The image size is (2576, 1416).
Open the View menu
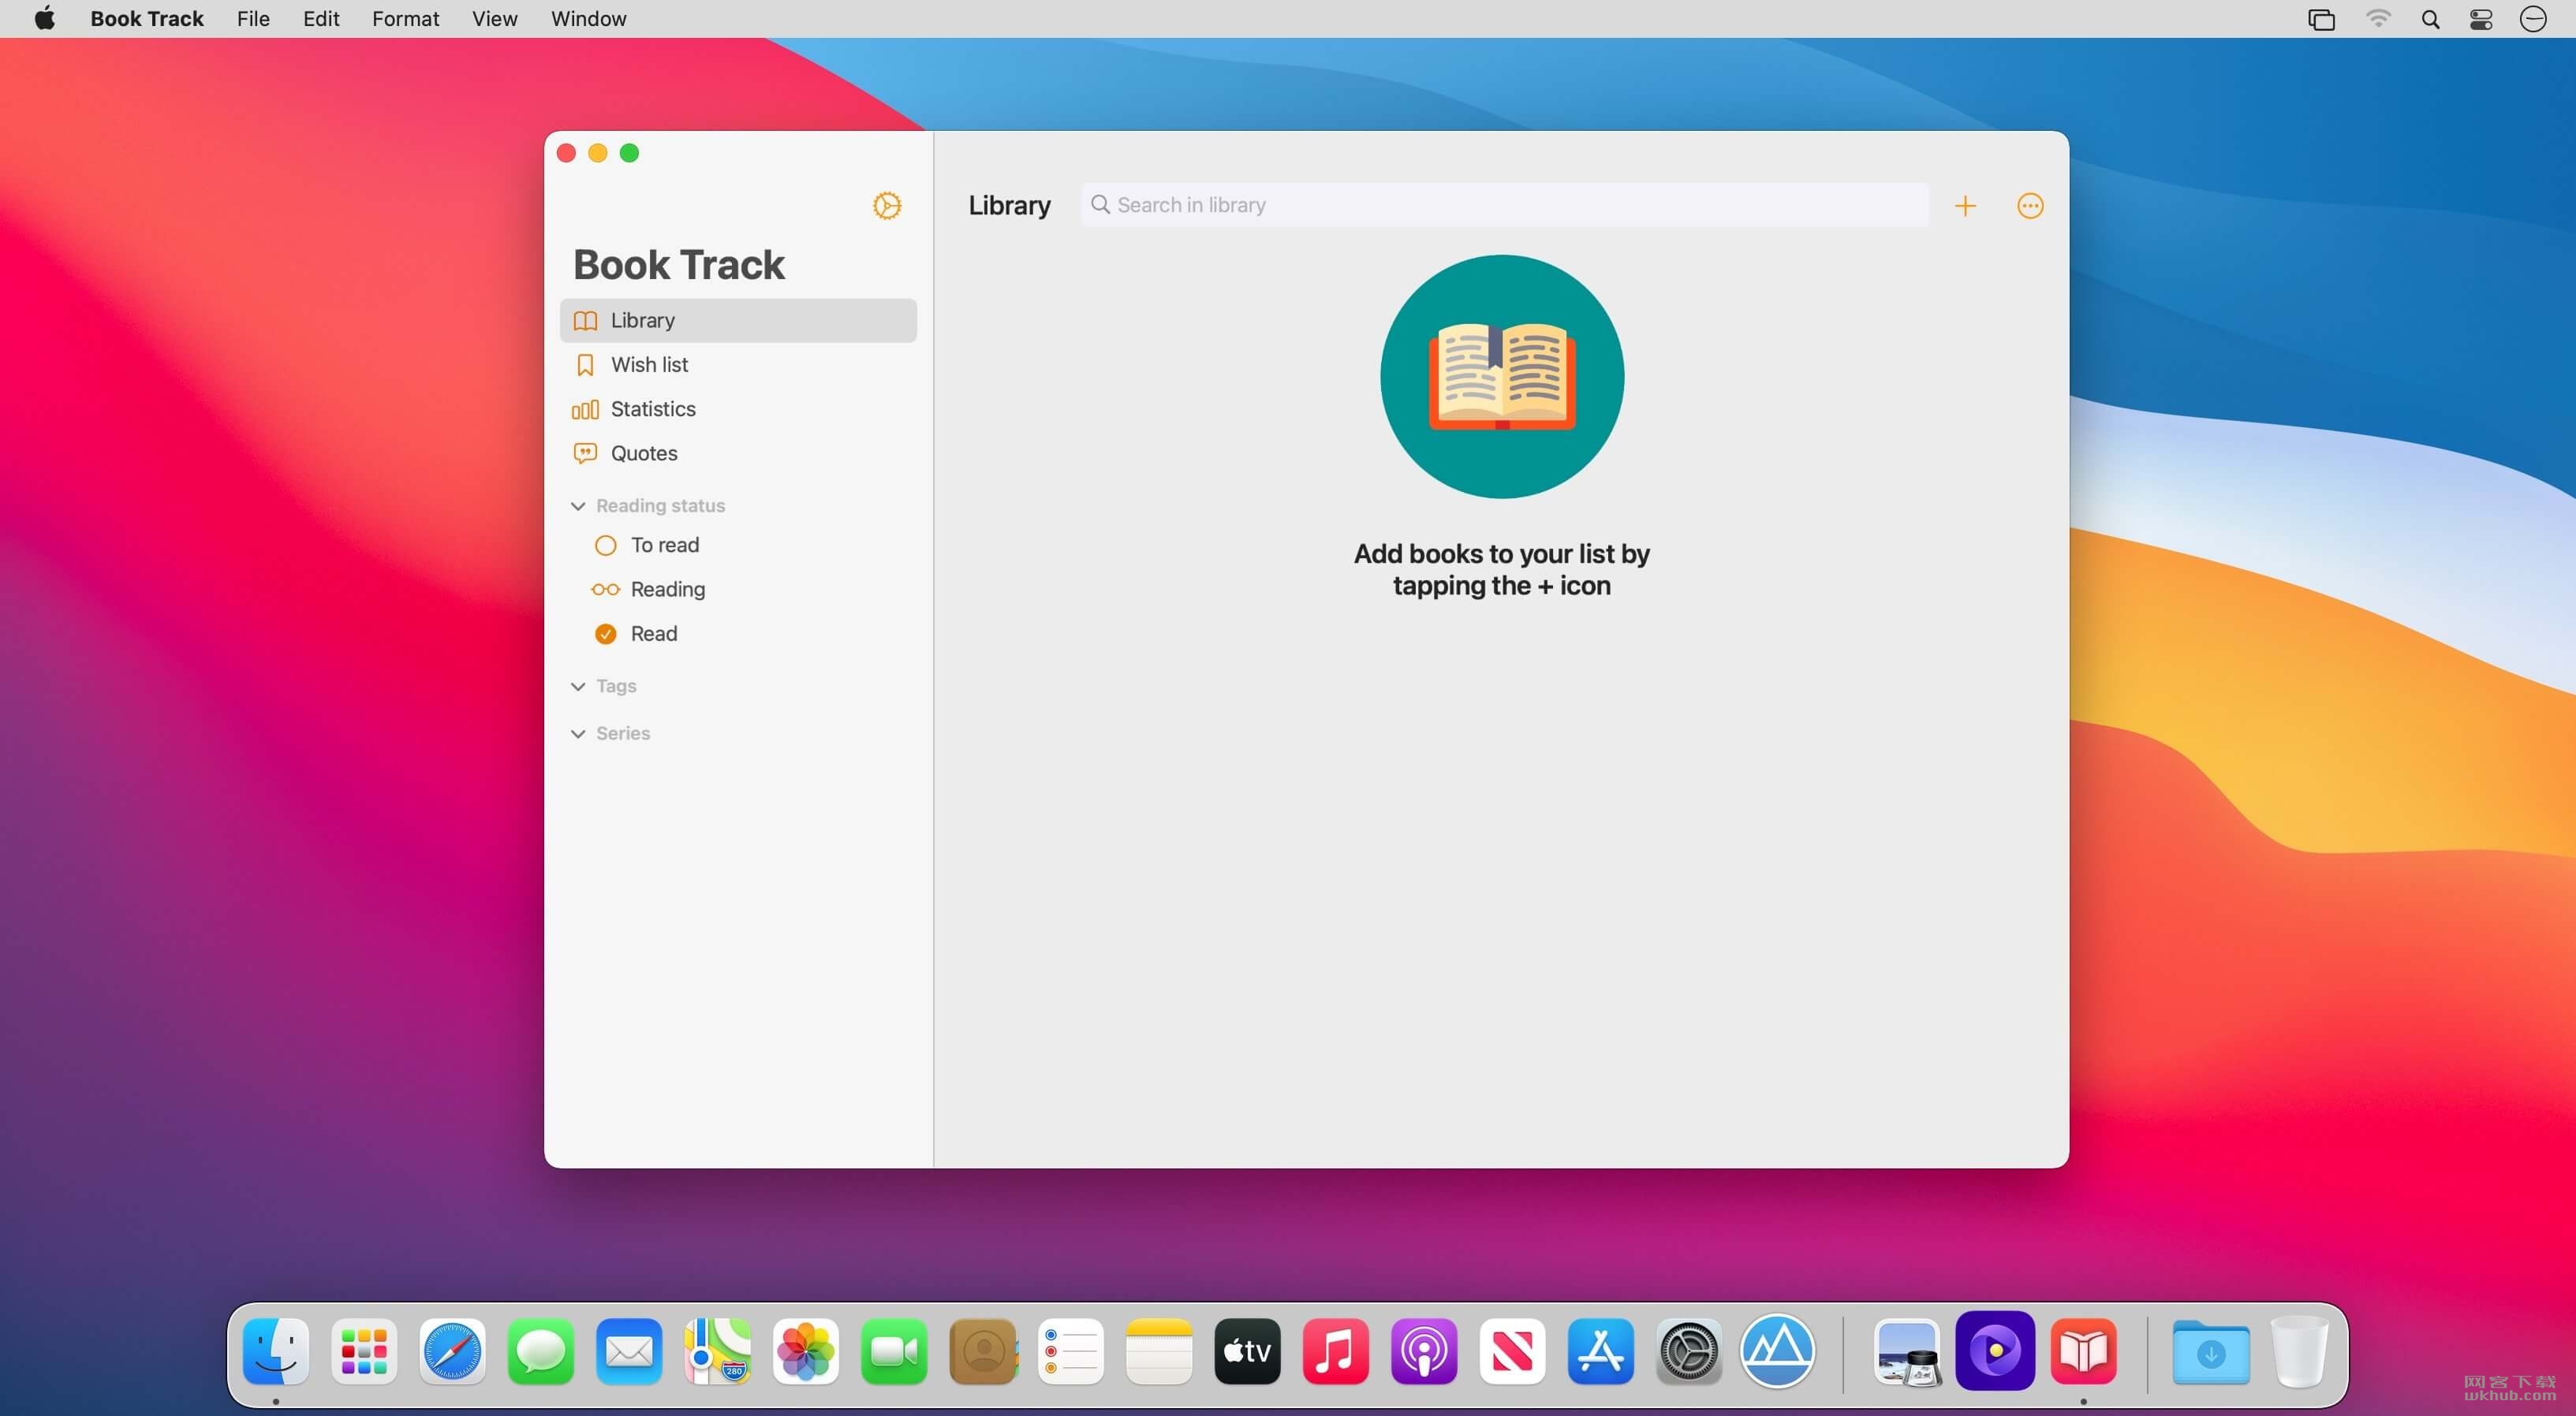[x=494, y=19]
